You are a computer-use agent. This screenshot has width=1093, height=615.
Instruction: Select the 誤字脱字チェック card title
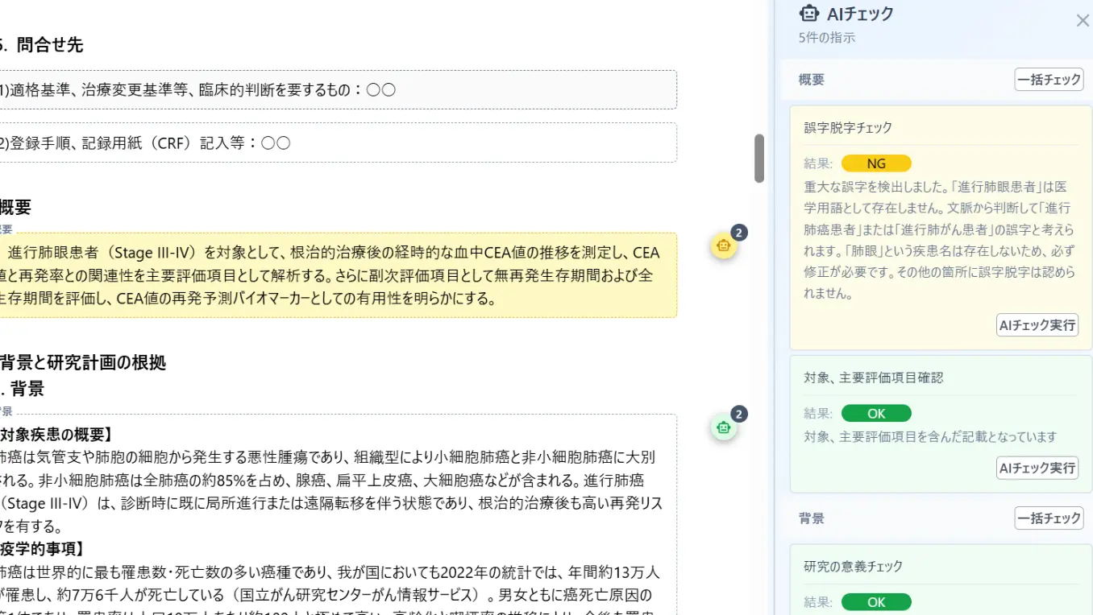(x=848, y=128)
